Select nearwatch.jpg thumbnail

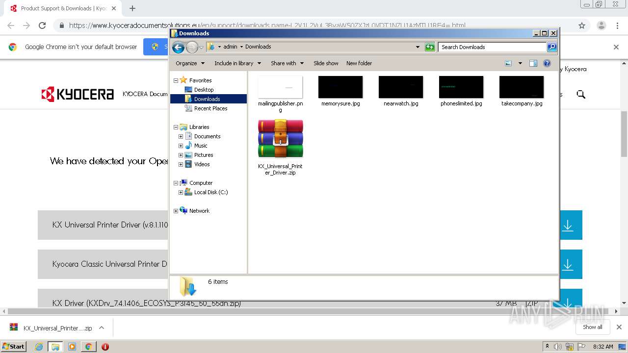click(401, 87)
